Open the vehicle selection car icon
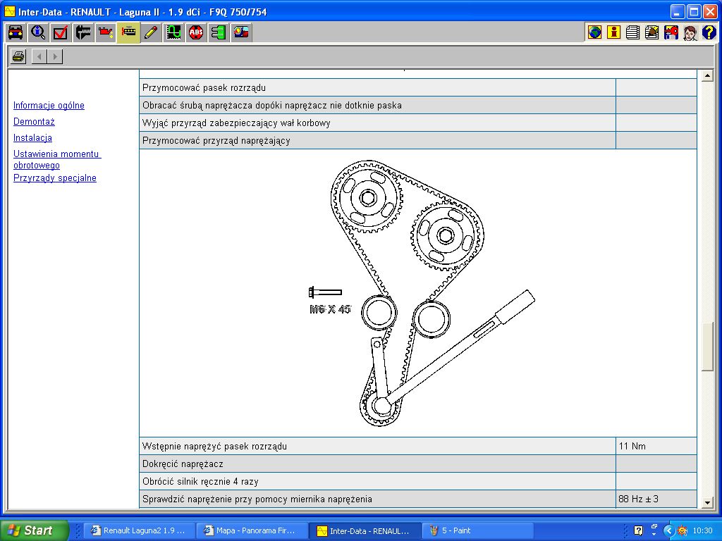The height and width of the screenshot is (541, 722). click(x=16, y=32)
